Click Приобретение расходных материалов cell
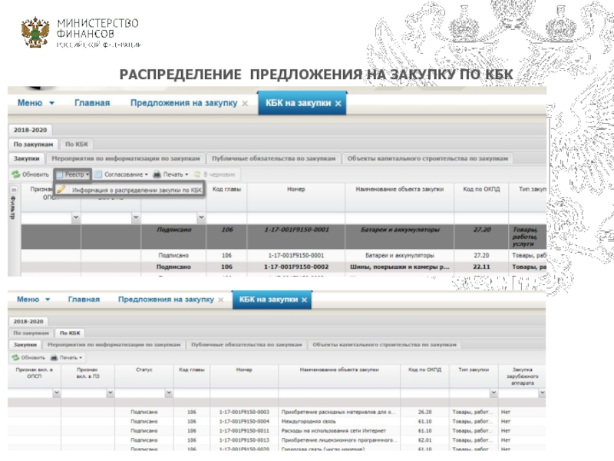The height and width of the screenshot is (461, 614). 338,412
